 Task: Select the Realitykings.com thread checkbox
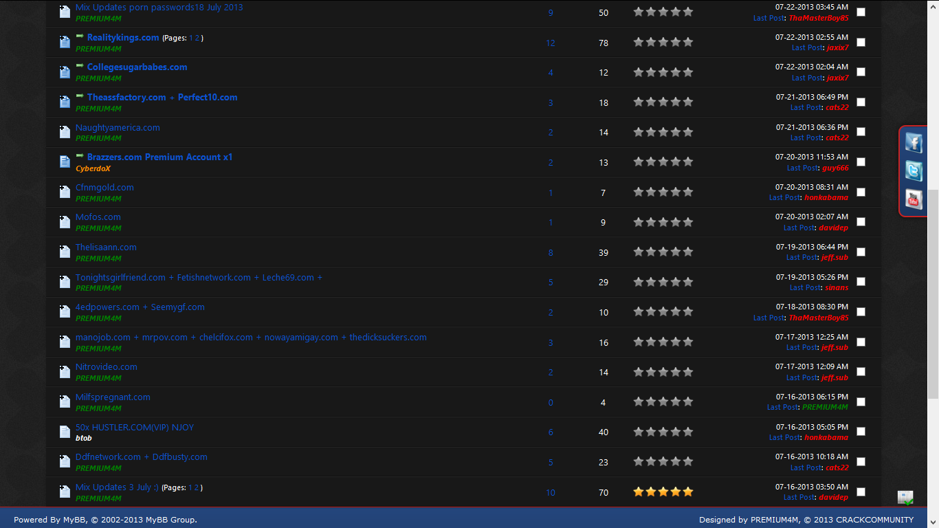[x=861, y=42]
